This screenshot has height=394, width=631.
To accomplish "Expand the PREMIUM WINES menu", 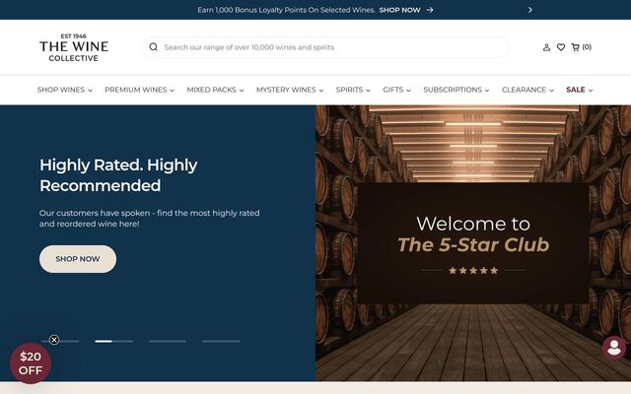I will click(139, 90).
